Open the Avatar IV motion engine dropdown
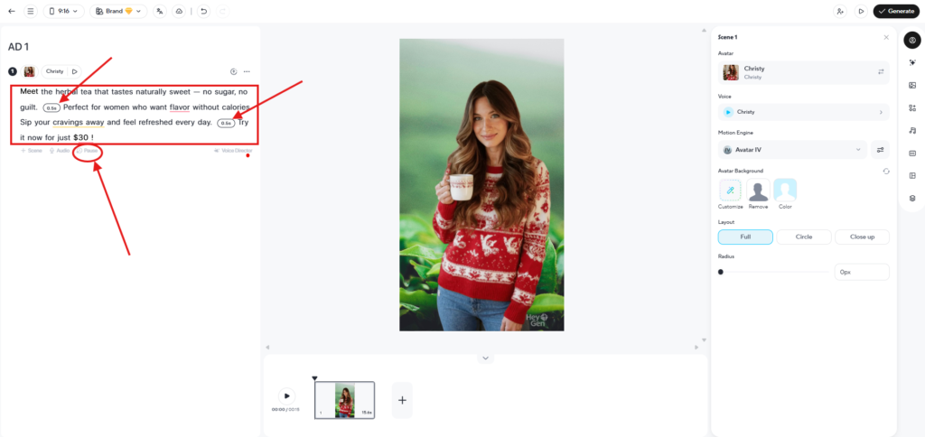The height and width of the screenshot is (437, 925). click(792, 150)
